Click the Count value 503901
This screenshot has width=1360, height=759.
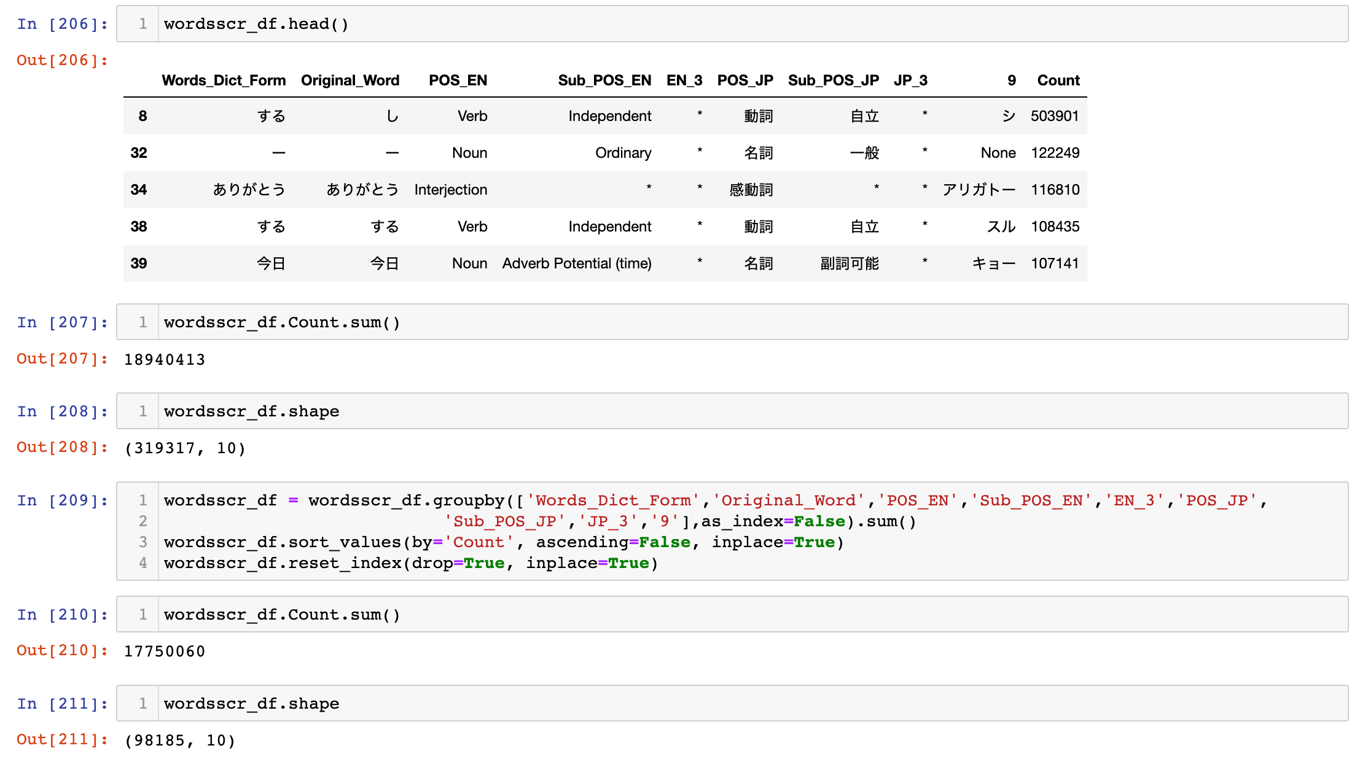pos(1055,116)
